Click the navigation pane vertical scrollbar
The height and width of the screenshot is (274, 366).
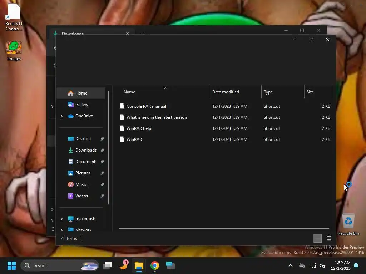pyautogui.click(x=109, y=148)
